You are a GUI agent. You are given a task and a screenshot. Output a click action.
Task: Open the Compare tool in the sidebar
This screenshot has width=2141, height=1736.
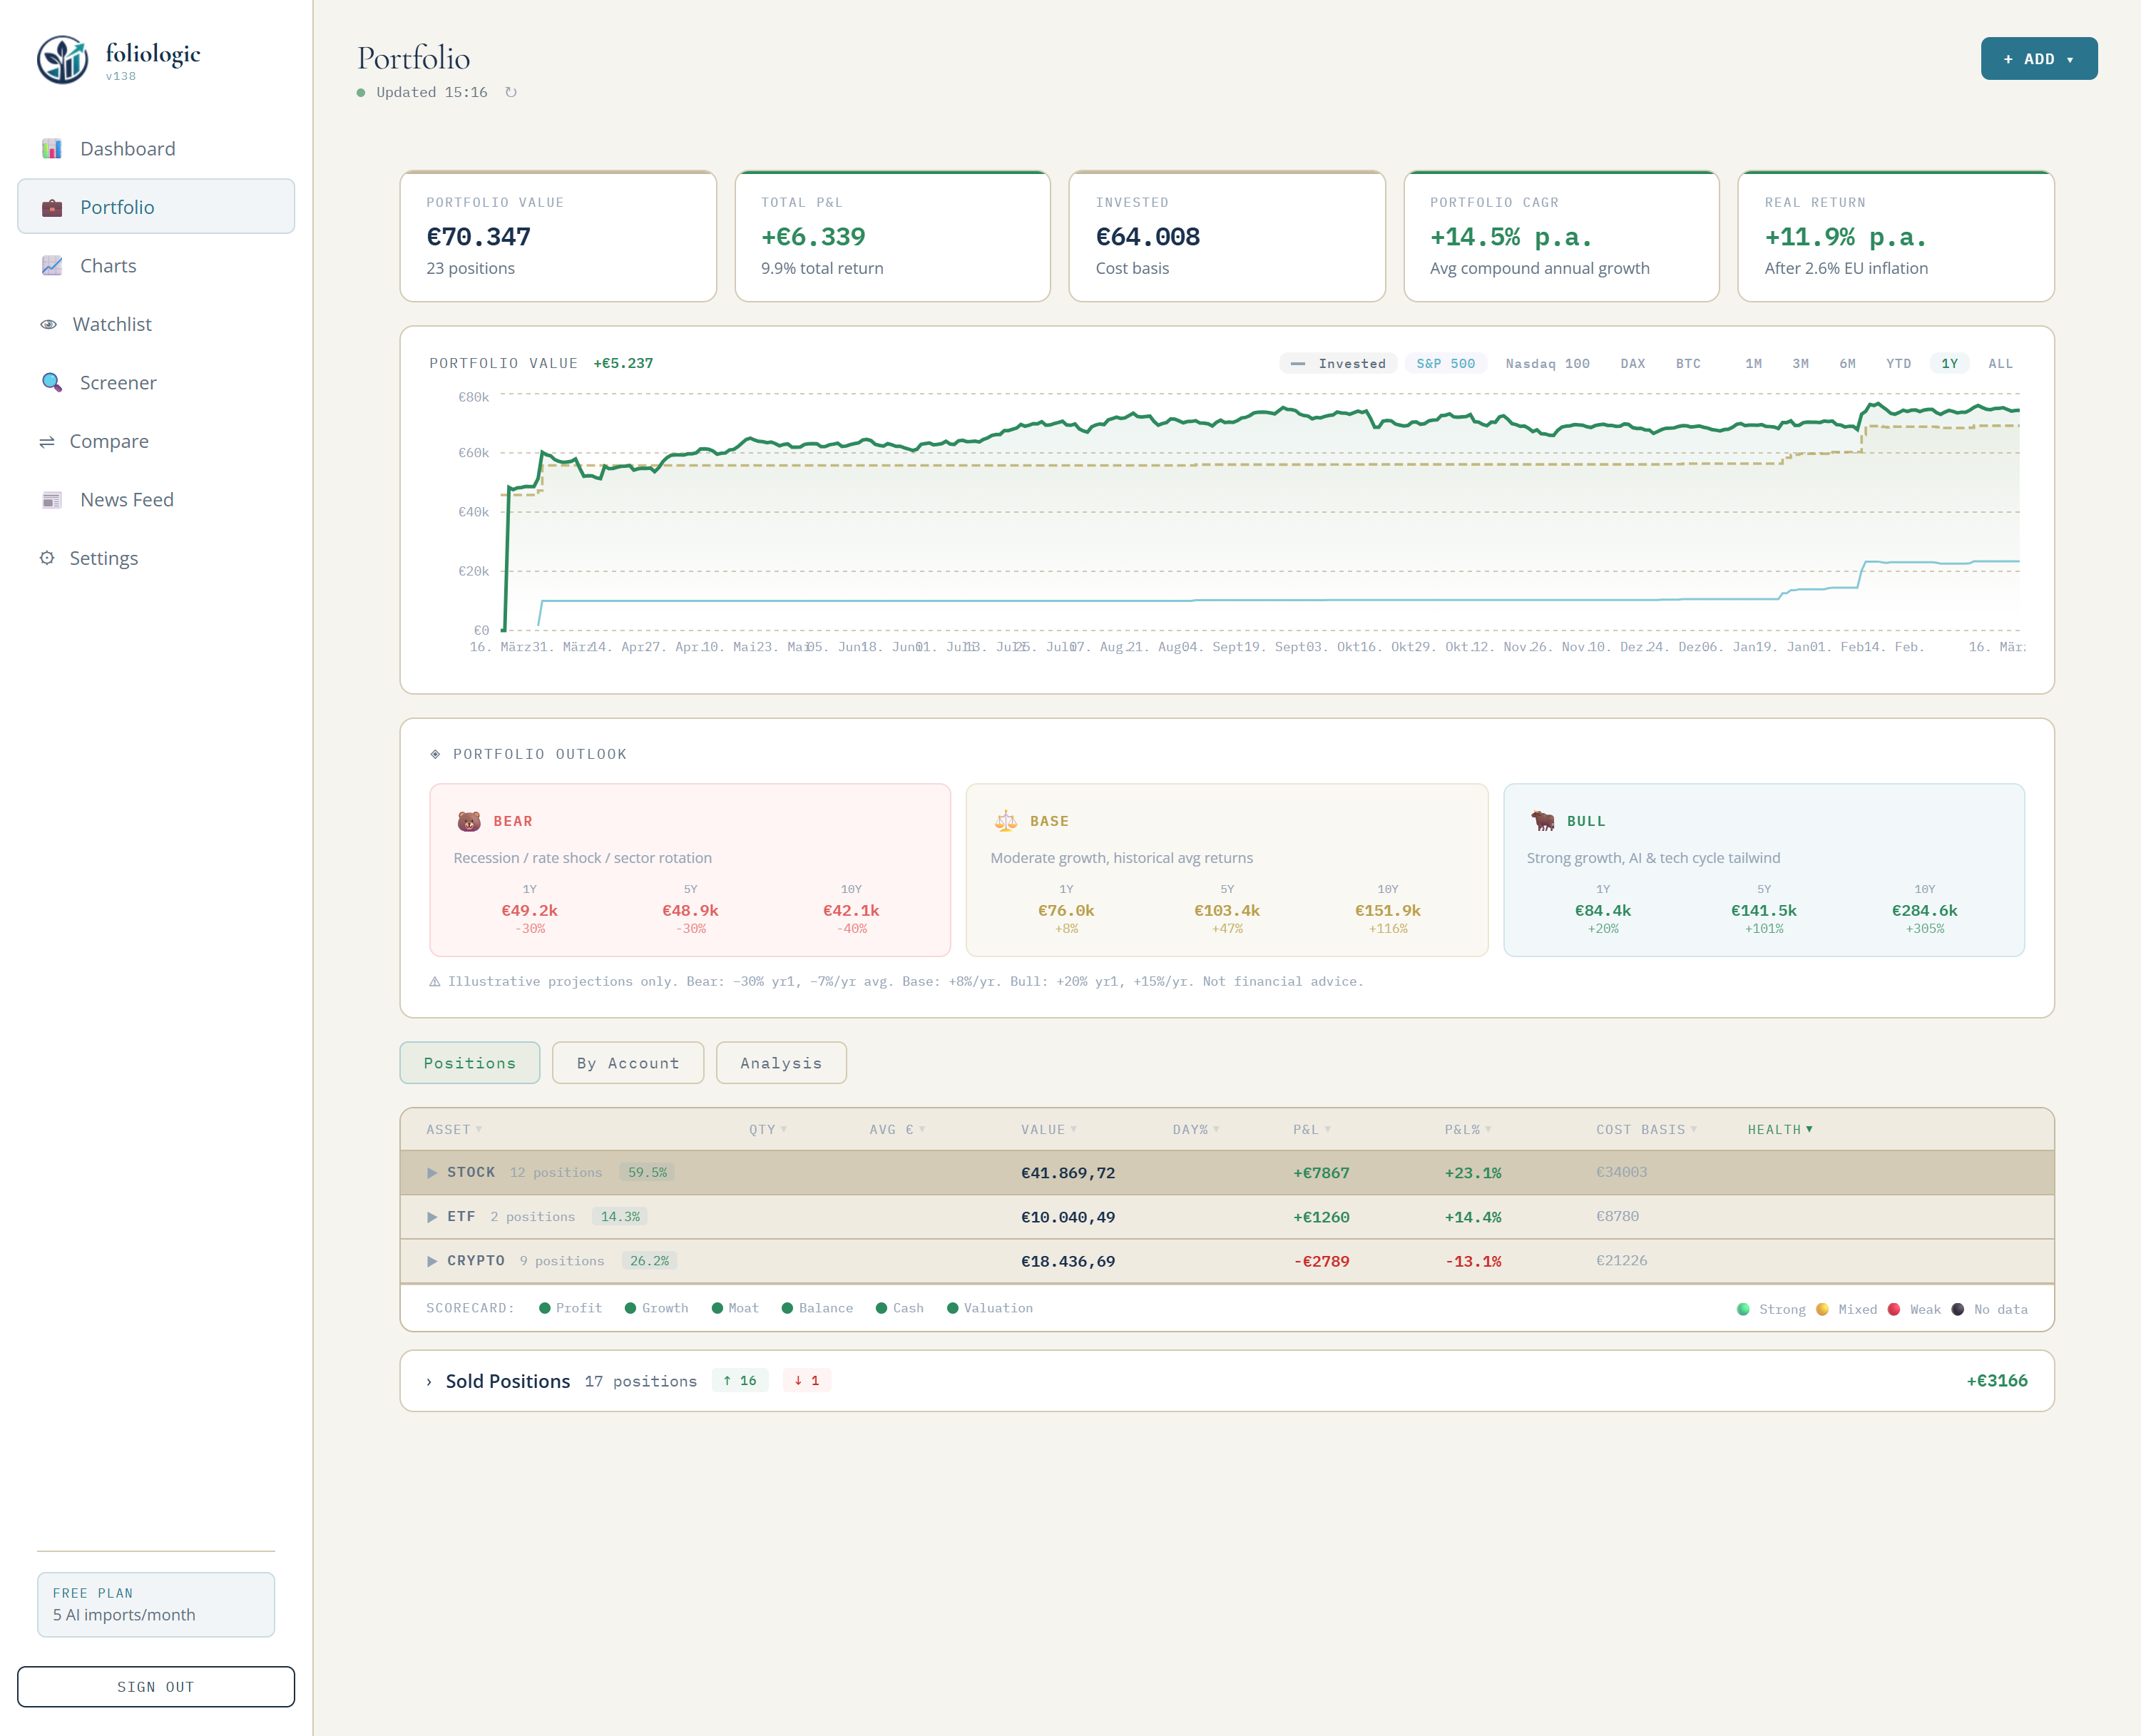point(109,441)
